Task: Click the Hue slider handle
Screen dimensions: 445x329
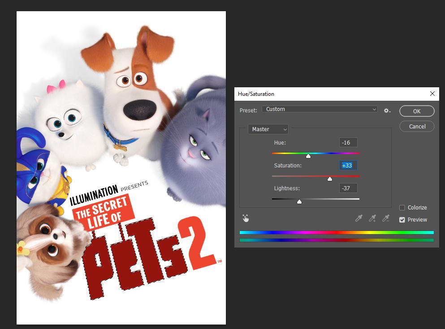Action: pos(308,156)
